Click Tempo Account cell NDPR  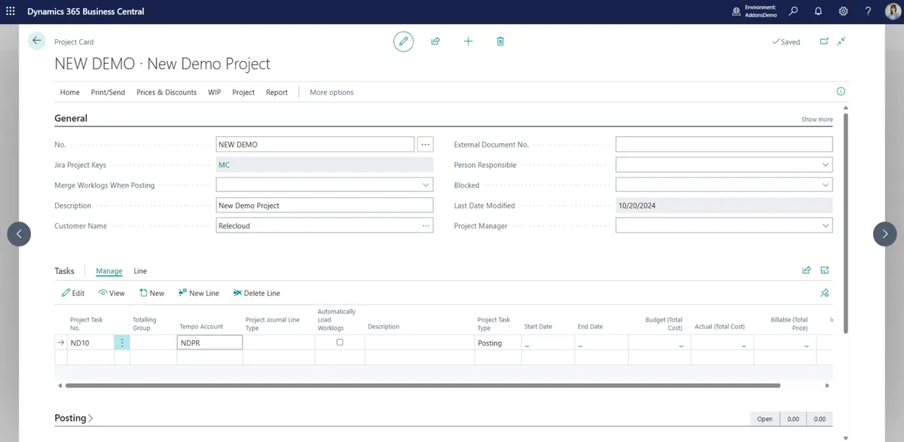pyautogui.click(x=209, y=343)
